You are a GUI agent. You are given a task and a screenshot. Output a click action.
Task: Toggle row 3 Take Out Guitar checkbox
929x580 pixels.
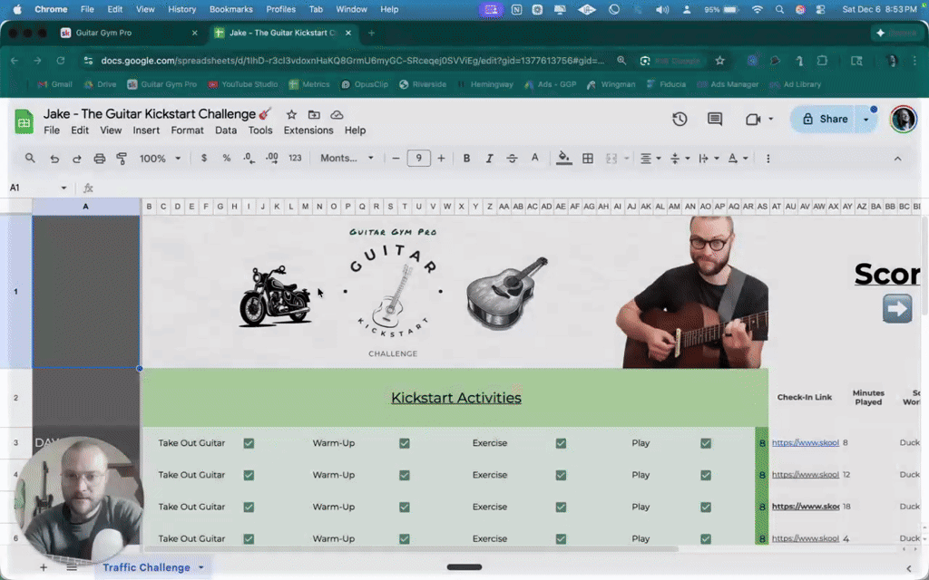[x=249, y=443]
